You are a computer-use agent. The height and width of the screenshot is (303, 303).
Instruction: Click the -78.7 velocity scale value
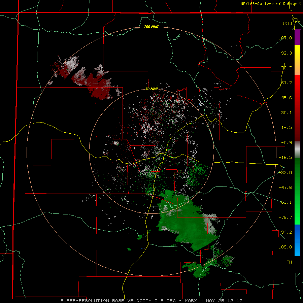coord(285,217)
